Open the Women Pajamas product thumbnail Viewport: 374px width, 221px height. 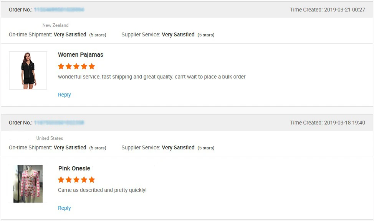(x=28, y=70)
